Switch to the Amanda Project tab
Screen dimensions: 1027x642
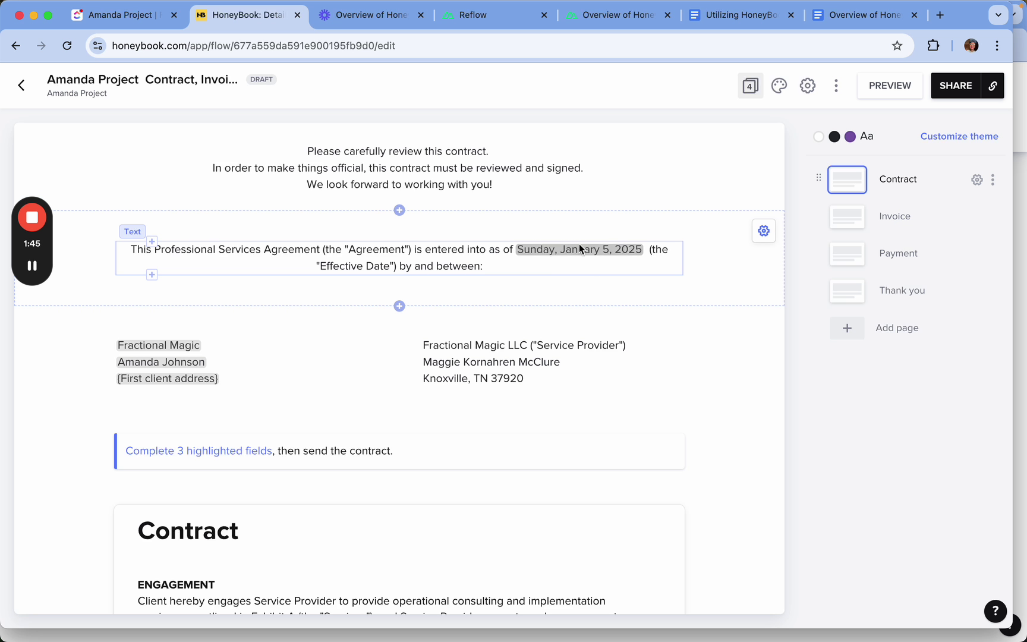click(x=125, y=15)
